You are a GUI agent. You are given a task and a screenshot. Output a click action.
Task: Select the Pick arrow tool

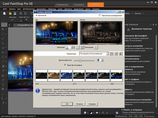[x=3, y=29]
